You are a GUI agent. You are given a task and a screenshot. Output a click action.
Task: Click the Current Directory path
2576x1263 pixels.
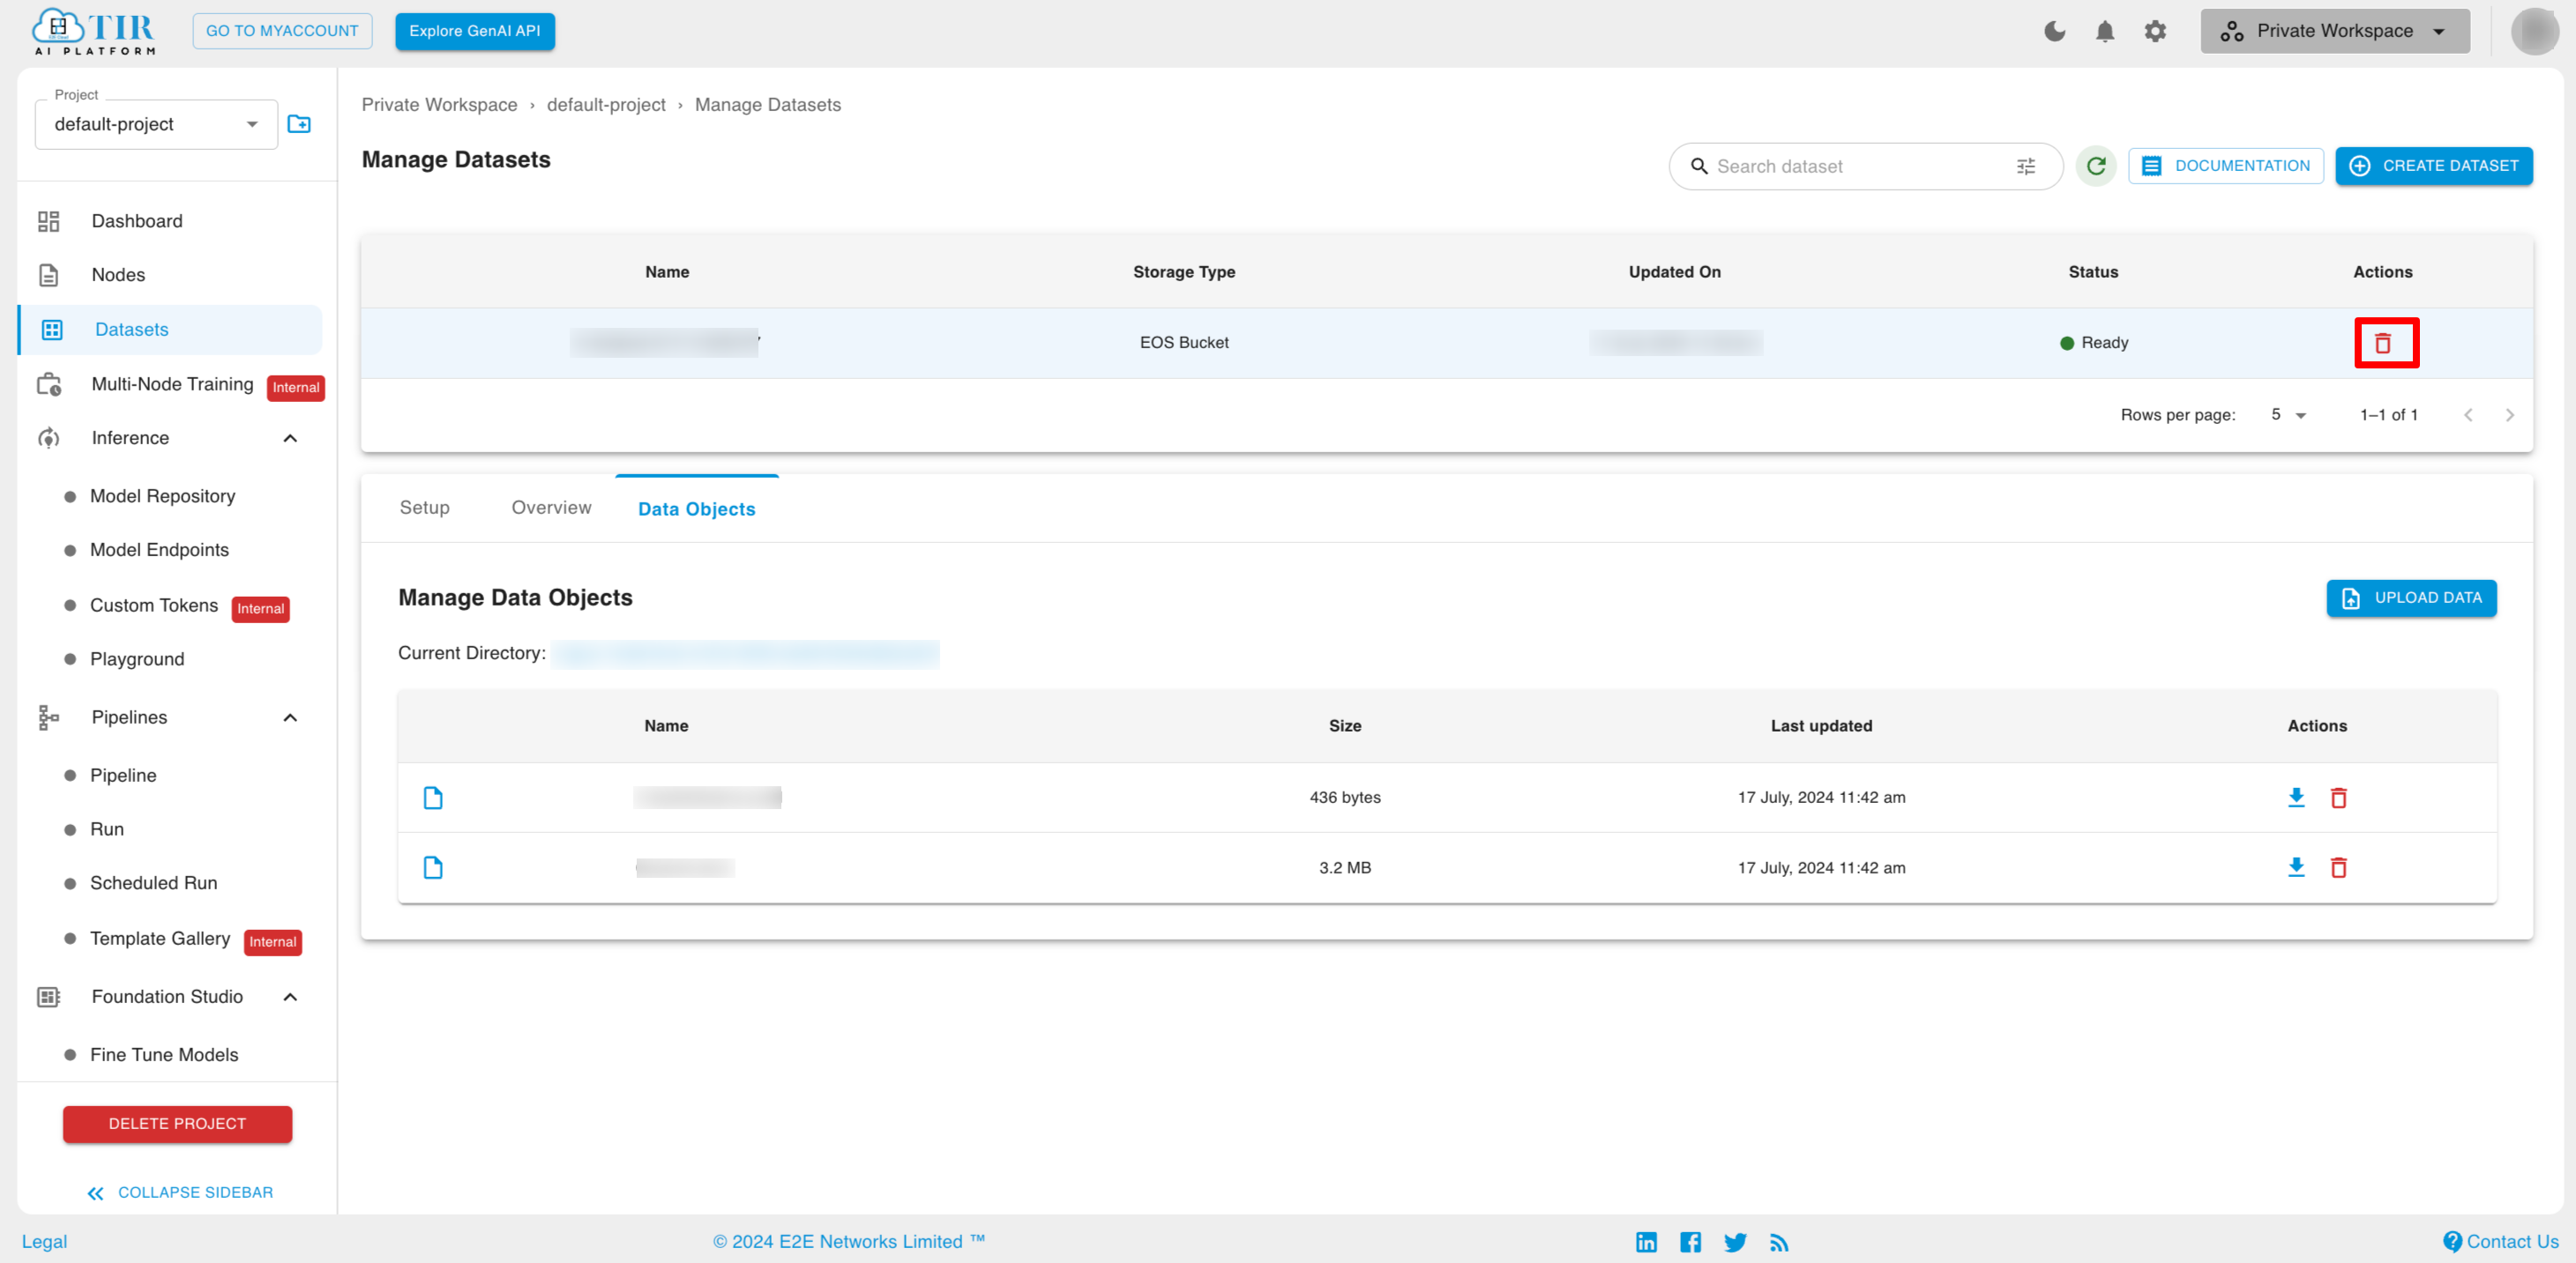[744, 653]
